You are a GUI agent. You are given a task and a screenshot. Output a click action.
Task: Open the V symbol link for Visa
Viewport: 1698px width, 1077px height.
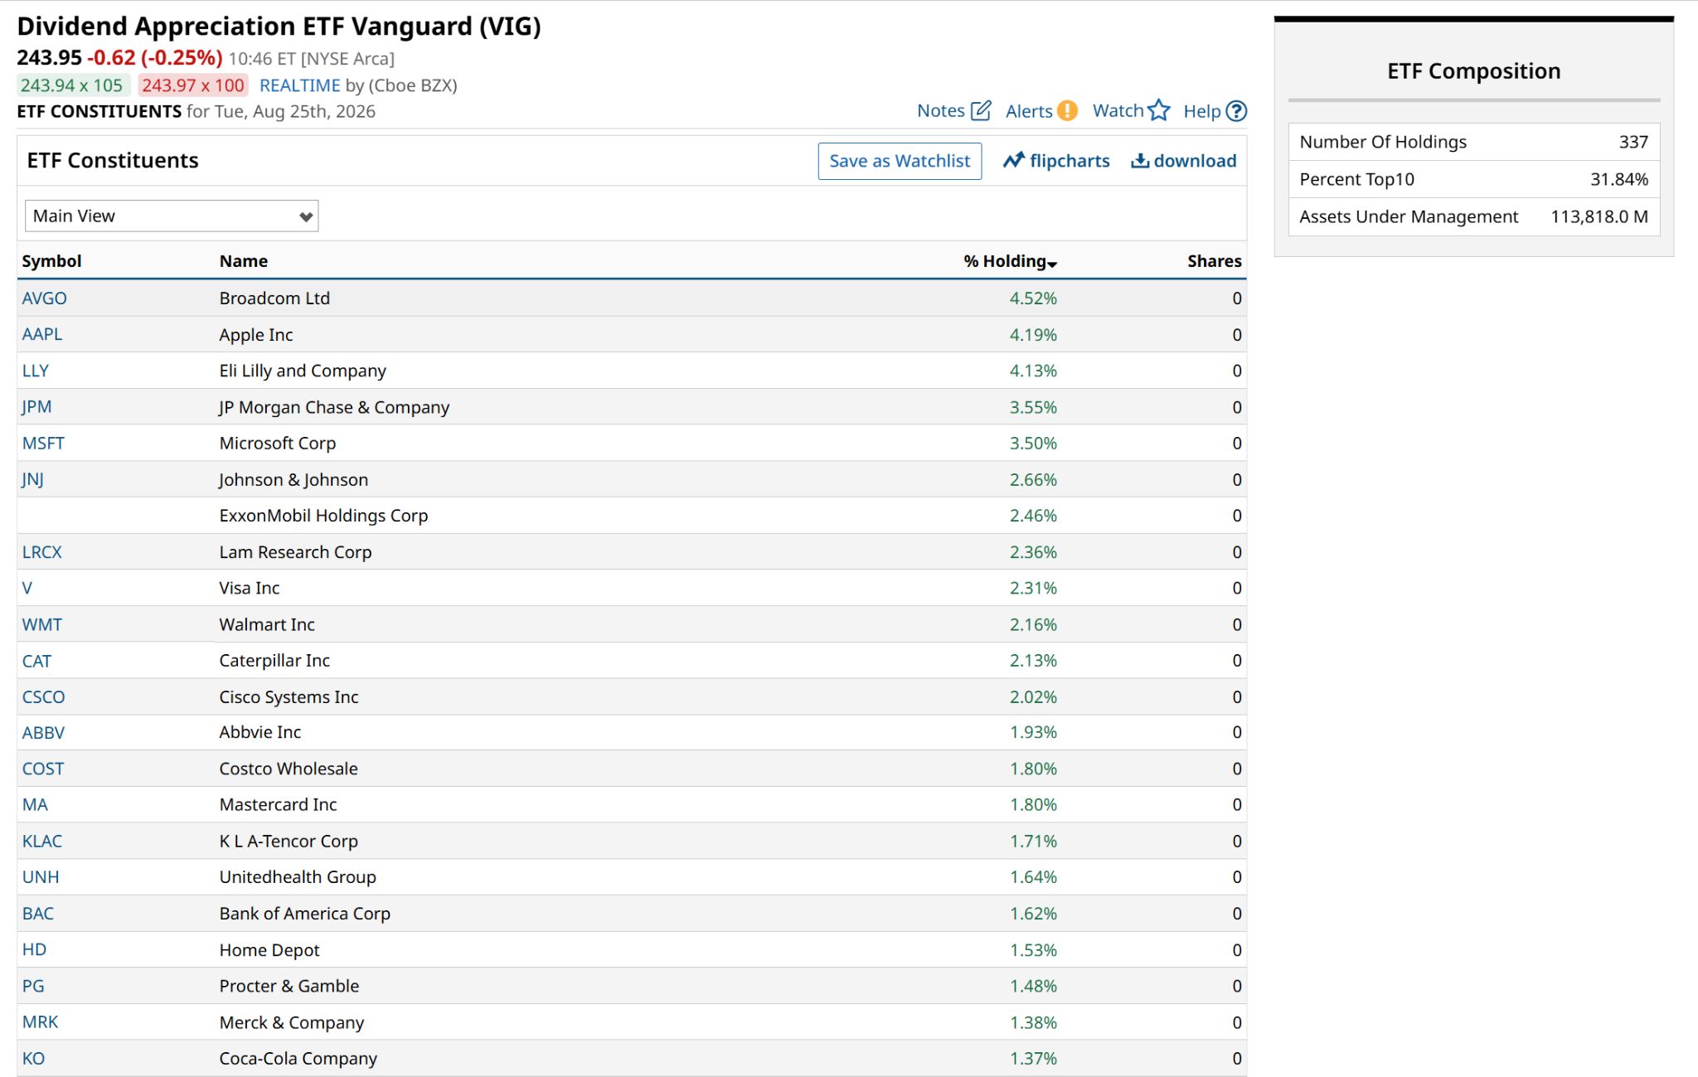27,589
